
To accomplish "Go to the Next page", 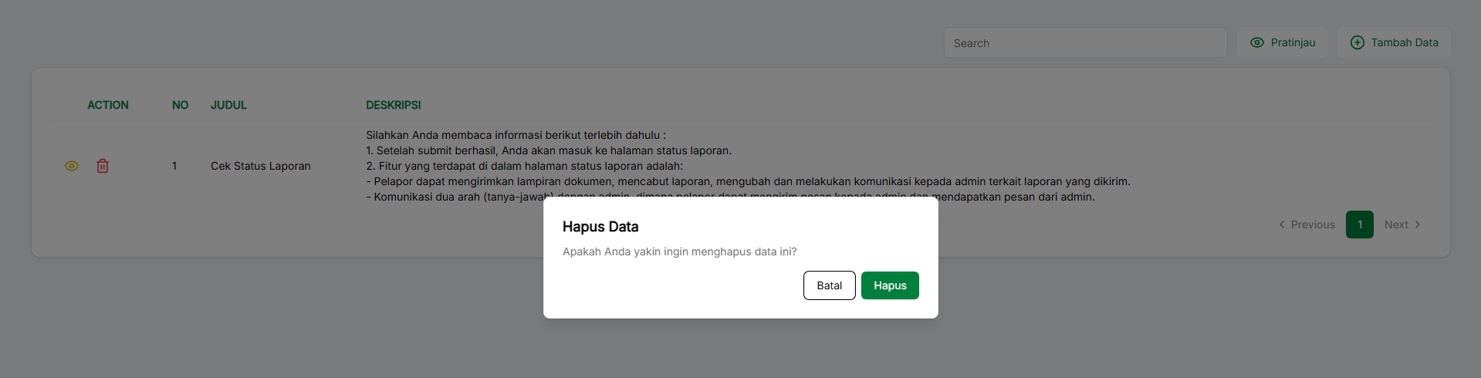I will [x=1396, y=224].
